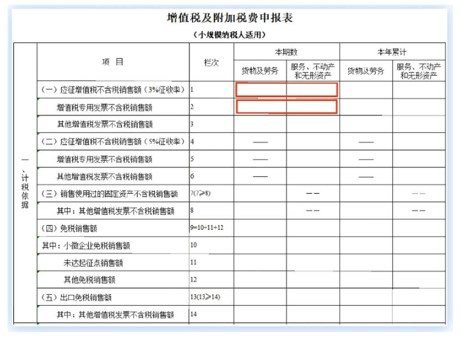Select row (三)销售使用过的固定资产不含税销售额
The height and width of the screenshot is (340, 461).
tap(113, 194)
